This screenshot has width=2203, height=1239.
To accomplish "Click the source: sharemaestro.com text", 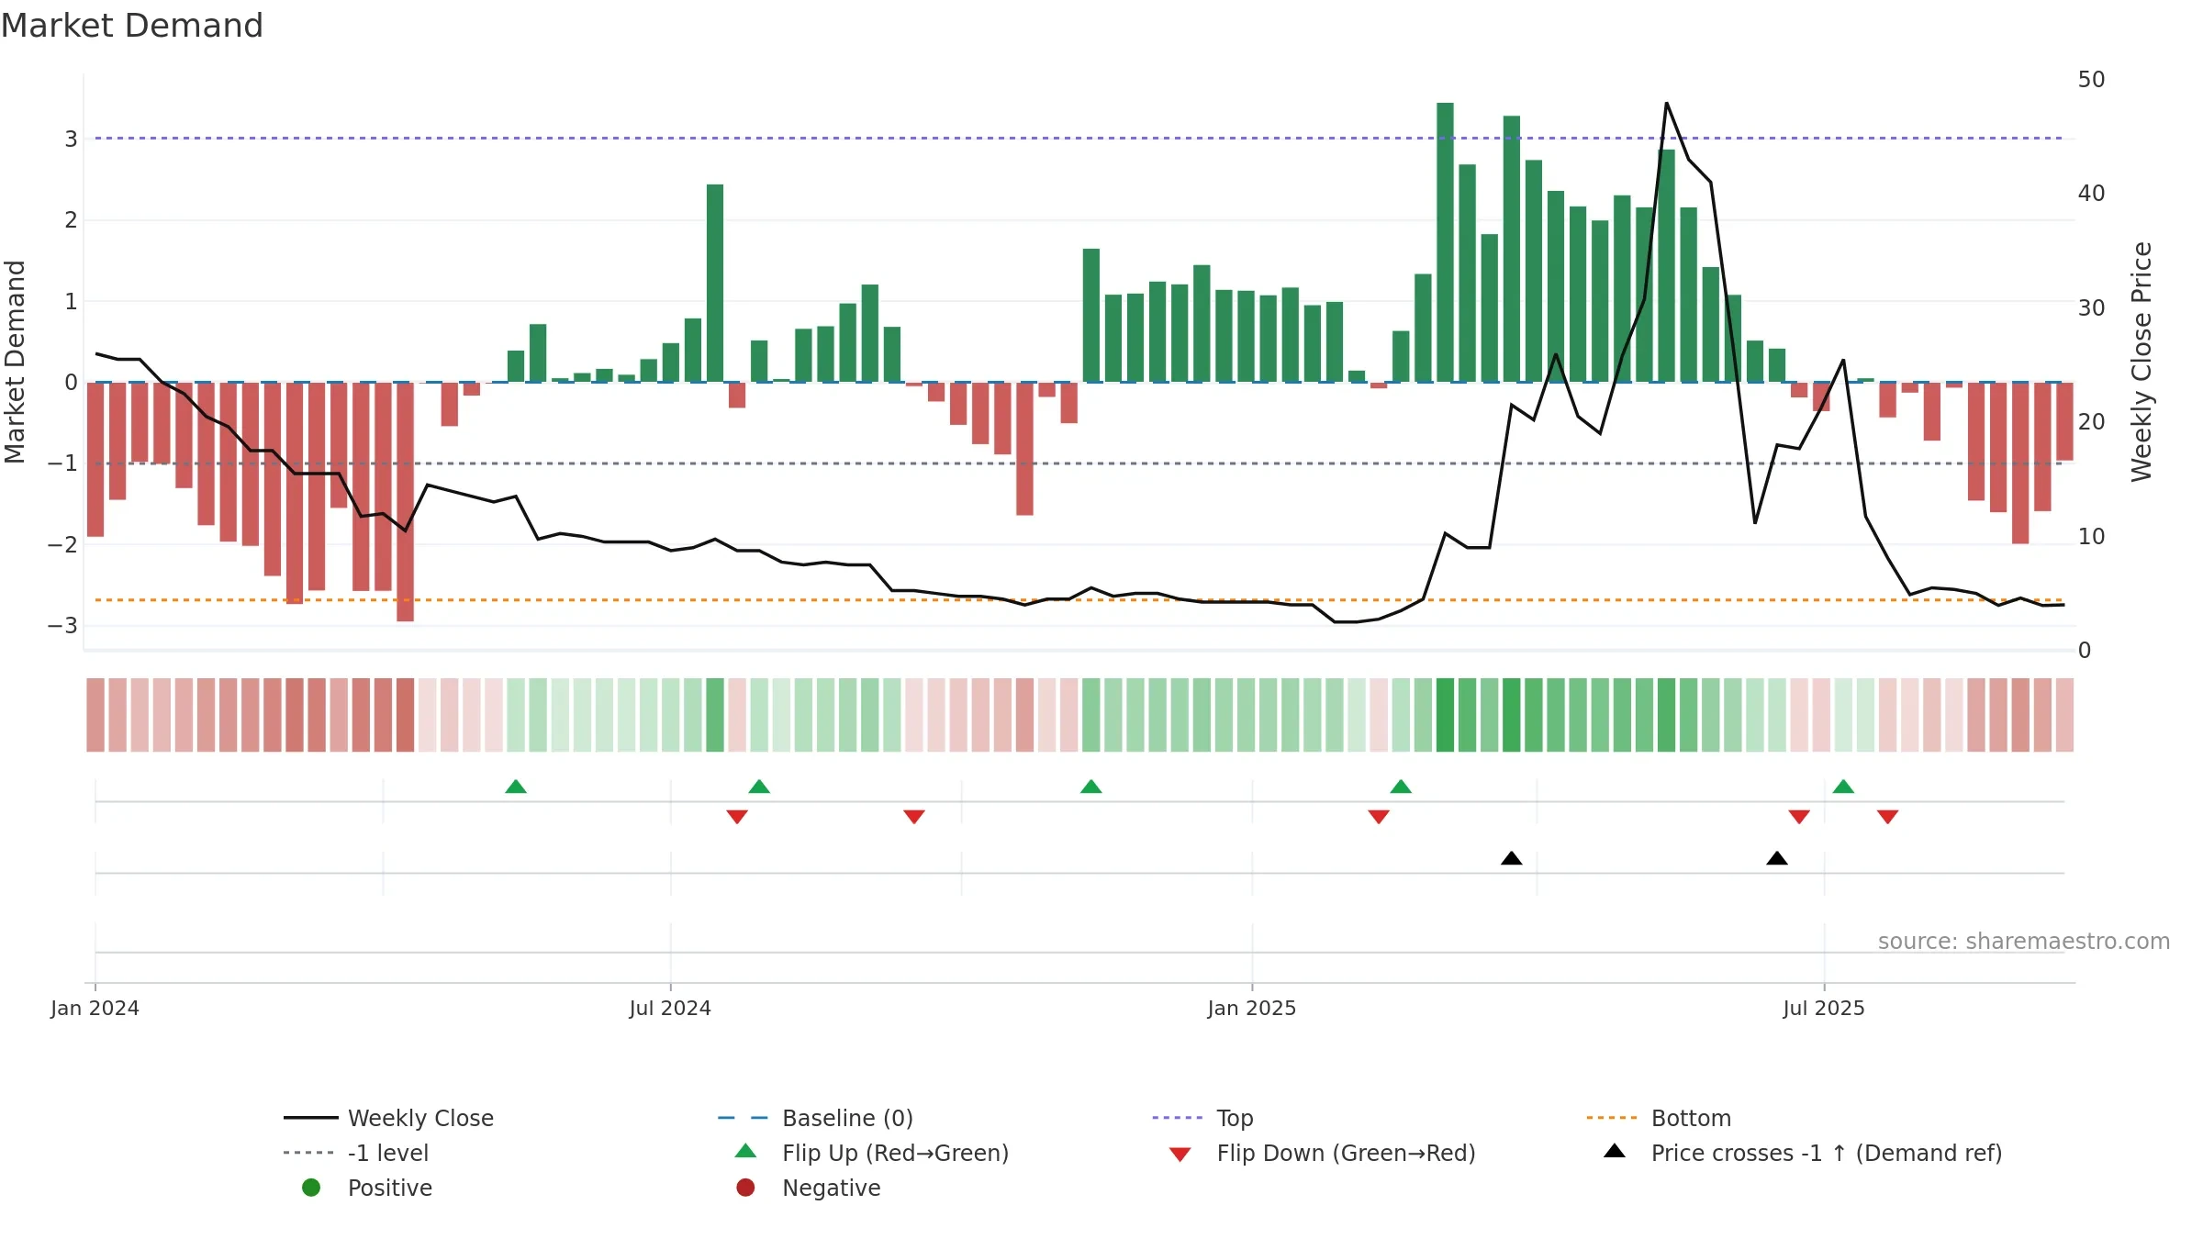I will point(2024,941).
